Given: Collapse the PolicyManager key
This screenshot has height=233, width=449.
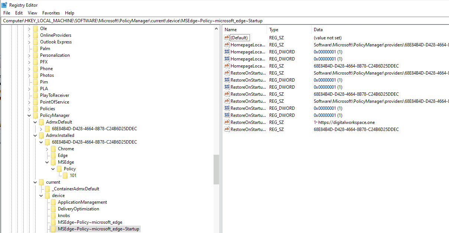Looking at the screenshot, I should coord(29,115).
